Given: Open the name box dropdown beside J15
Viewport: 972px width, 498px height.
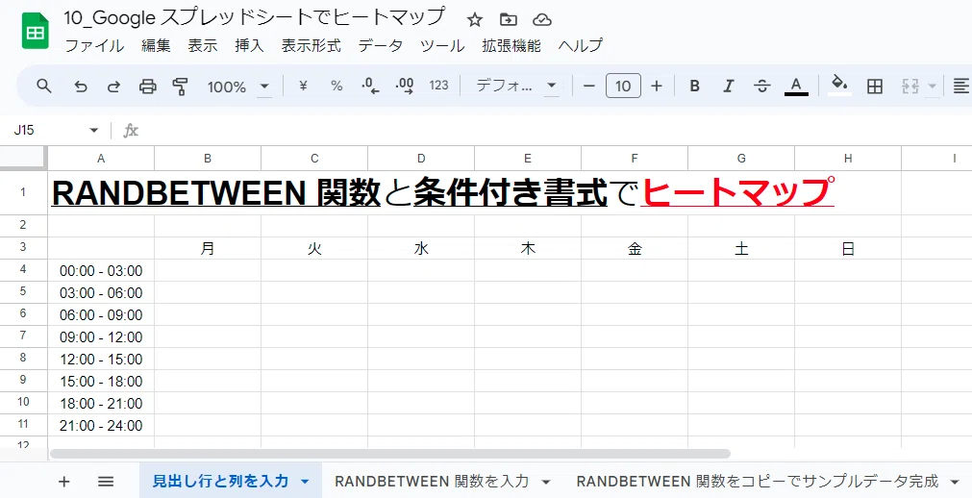Looking at the screenshot, I should 94,130.
